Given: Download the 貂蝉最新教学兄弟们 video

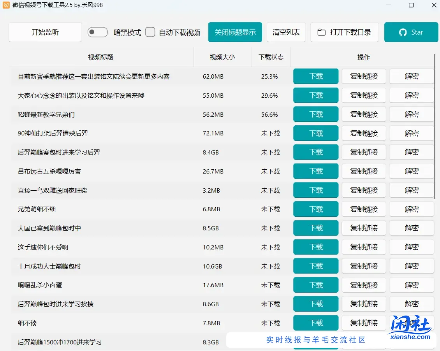Looking at the screenshot, I should pyautogui.click(x=315, y=114).
